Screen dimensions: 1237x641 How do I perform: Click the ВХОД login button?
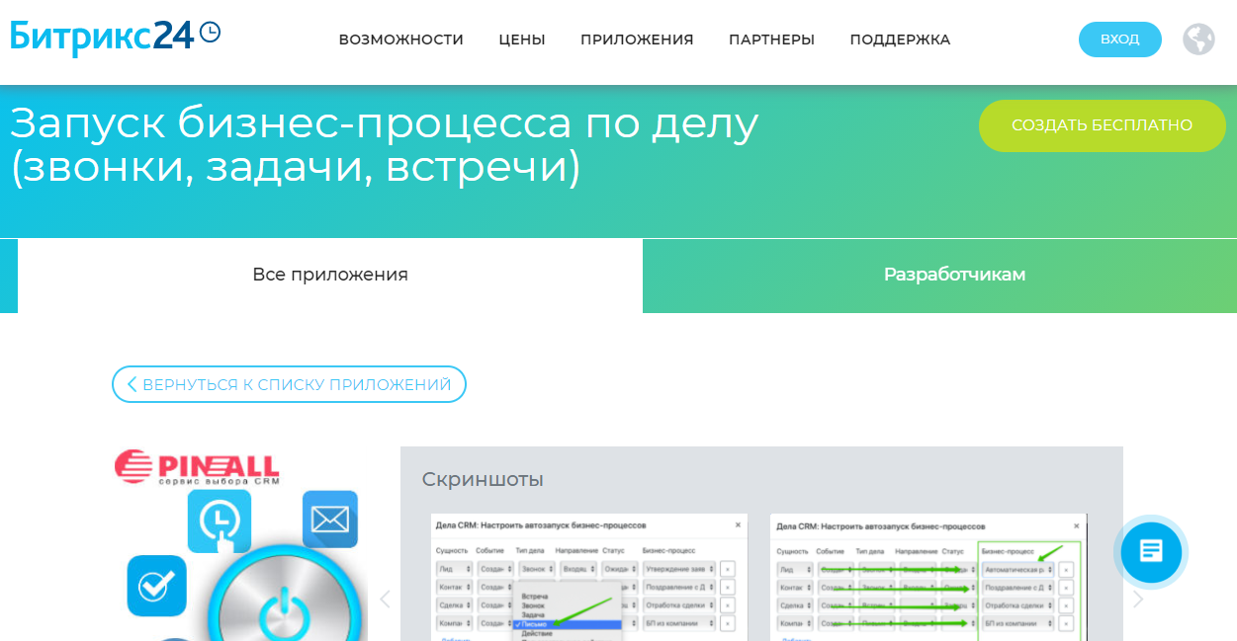point(1120,40)
